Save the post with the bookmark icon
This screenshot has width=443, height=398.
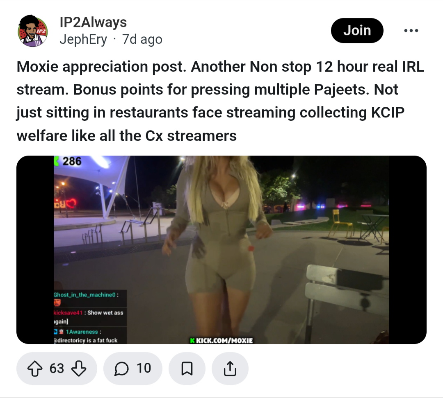pyautogui.click(x=187, y=369)
